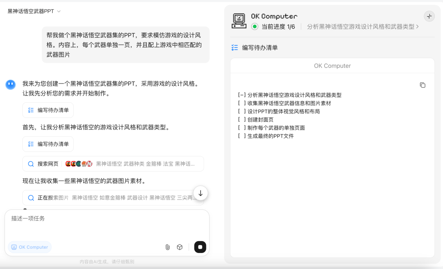
Task: Click the OK Computer tab header in panel
Action: coord(332,66)
